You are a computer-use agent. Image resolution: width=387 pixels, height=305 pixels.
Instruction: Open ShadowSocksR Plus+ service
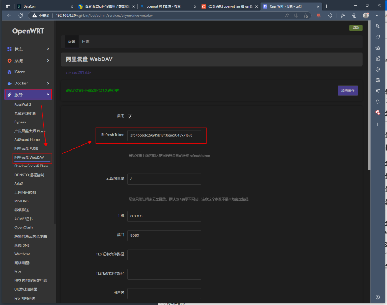(x=31, y=166)
